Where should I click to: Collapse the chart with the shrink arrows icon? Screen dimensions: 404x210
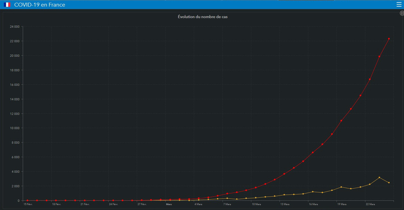tap(402, 13)
